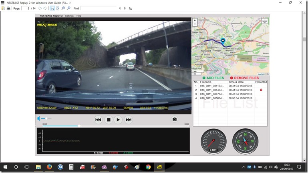Zoom out the map with minus

pos(195,24)
